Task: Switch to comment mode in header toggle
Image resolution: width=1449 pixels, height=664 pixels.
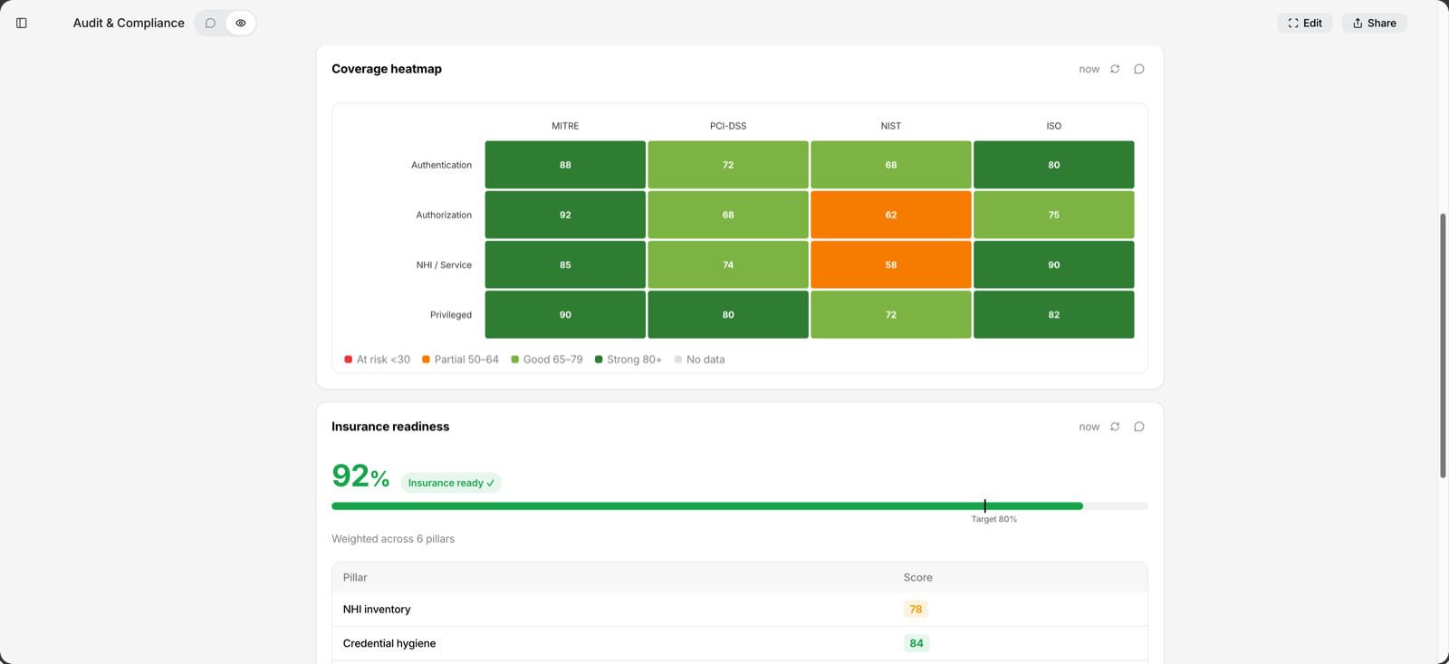Action: tap(210, 23)
